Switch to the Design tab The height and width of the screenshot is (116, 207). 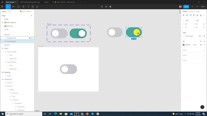coord(185,12)
